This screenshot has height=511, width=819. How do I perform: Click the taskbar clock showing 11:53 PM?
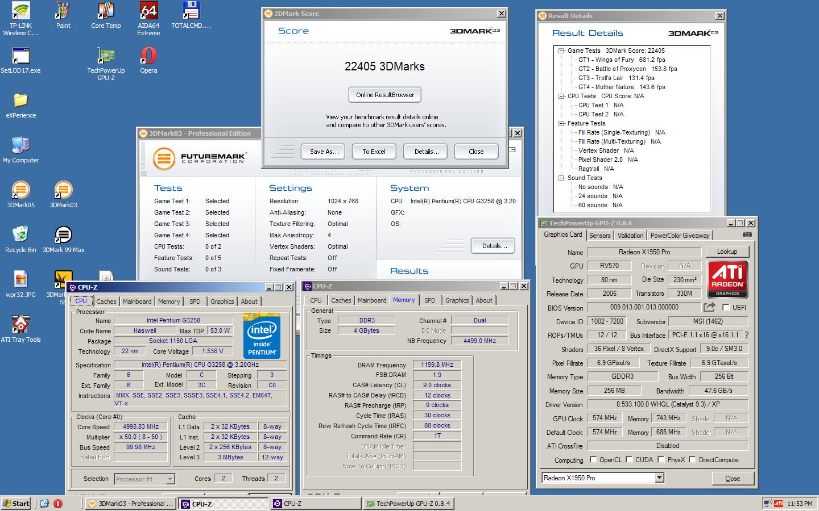[x=800, y=504]
